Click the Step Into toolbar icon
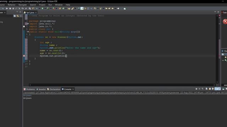This screenshot has height=127, width=227. (x=19, y=8)
